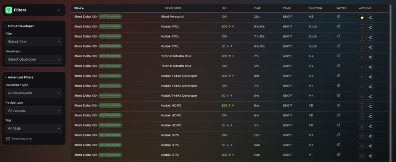Expand the Recipe type dropdown
This screenshot has width=396, height=162.
pos(34,111)
